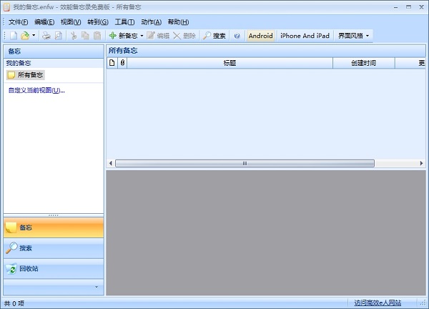Open the 界面风格 style dropdown
Screen dimensions: 429x309
[x=353, y=35]
